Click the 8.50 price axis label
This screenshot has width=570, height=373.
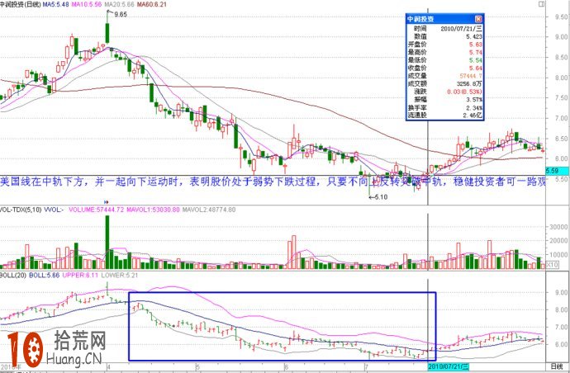[561, 58]
